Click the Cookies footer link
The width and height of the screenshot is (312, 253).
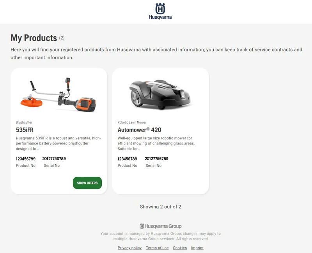pos(180,248)
